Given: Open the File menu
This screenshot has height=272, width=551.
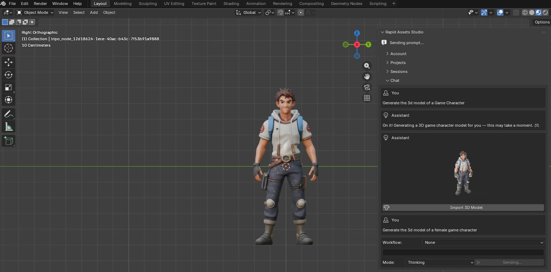Looking at the screenshot, I should coord(12,4).
